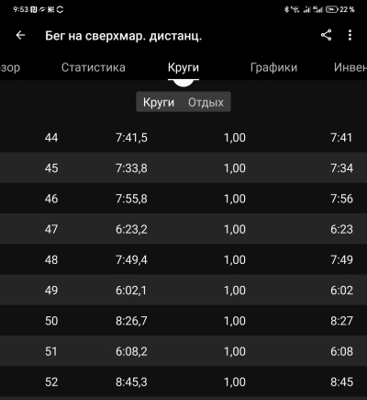Select the Круги segmented toggle option
The width and height of the screenshot is (367, 400).
coord(159,102)
